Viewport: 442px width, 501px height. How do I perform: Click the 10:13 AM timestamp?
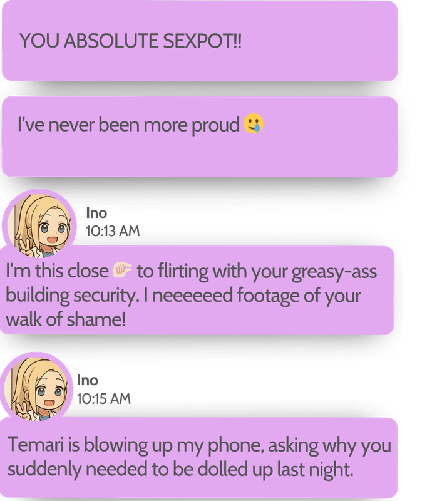tap(113, 231)
